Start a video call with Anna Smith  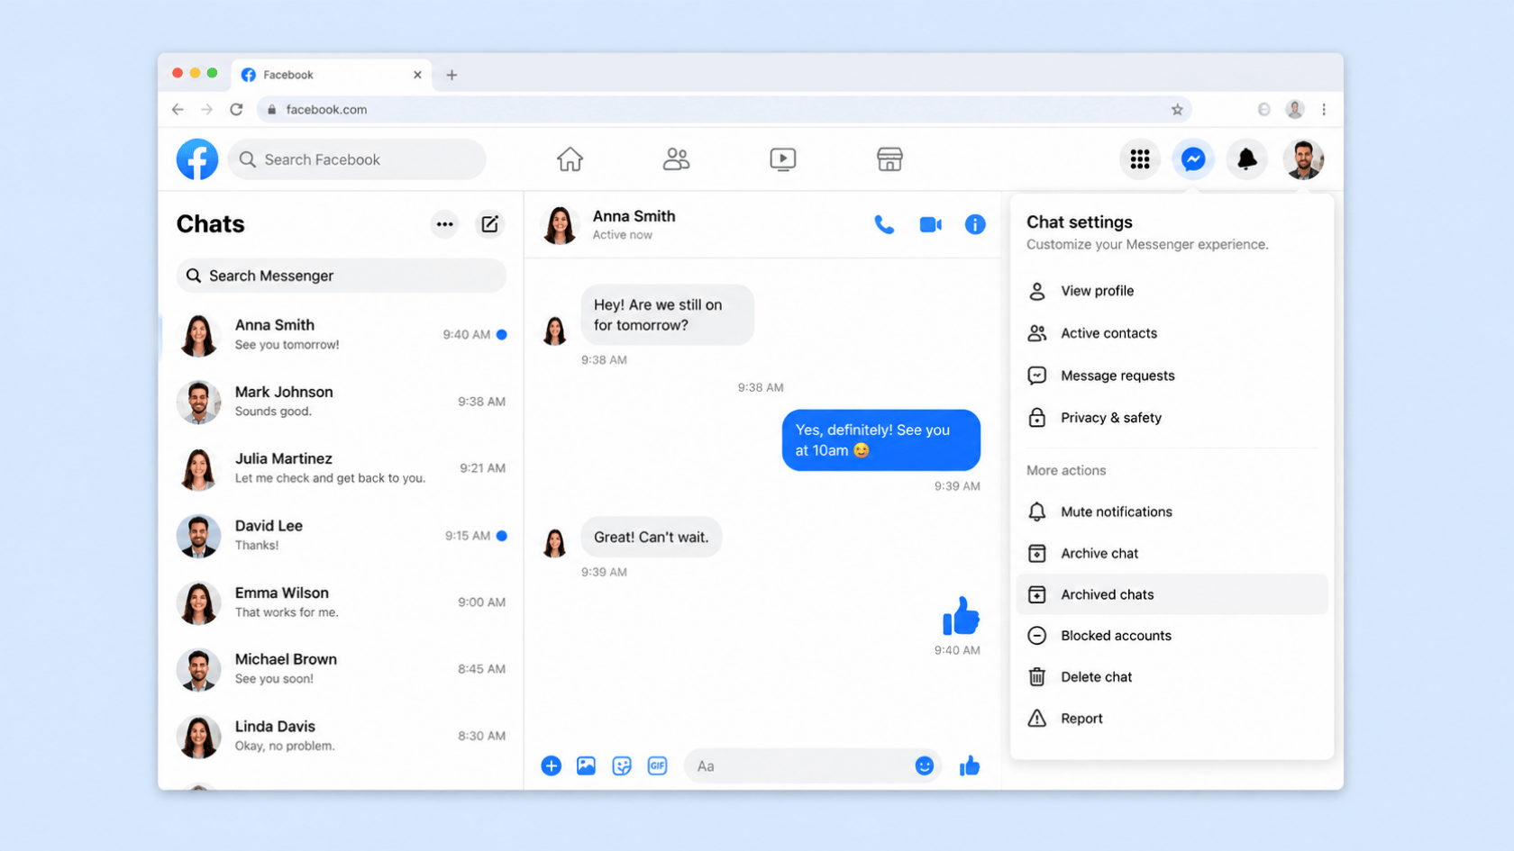pos(930,224)
